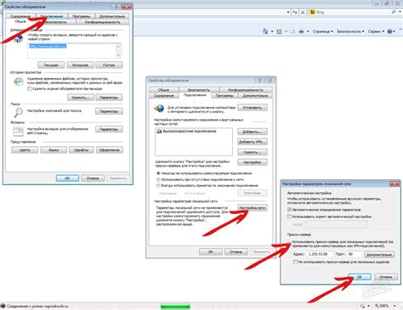Click the magnifying glass icon in Поиск section

point(18,112)
